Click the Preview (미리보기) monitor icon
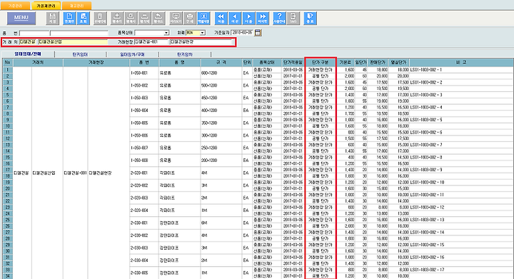 coord(176,18)
